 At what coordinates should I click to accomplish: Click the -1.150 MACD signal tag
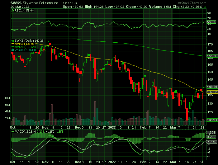[211, 142]
